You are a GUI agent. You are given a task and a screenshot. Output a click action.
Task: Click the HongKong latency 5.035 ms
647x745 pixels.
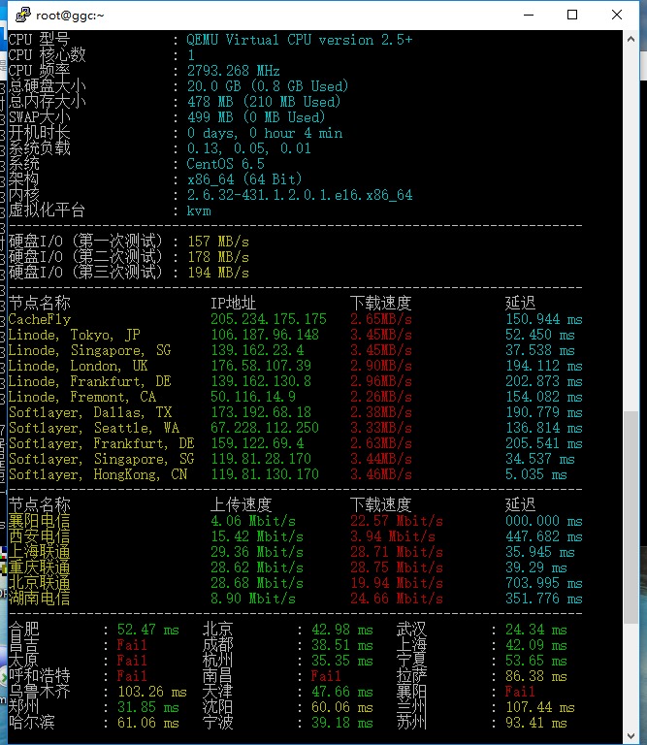(x=536, y=474)
